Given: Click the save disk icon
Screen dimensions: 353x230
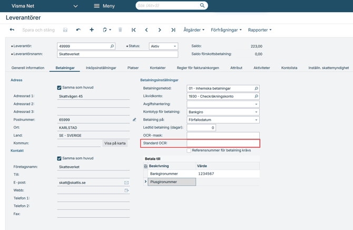Looking at the screenshot, I should pyautogui.click(x=65, y=30).
